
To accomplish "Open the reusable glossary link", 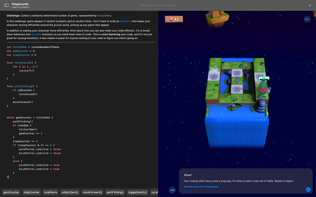I will coord(36,34).
